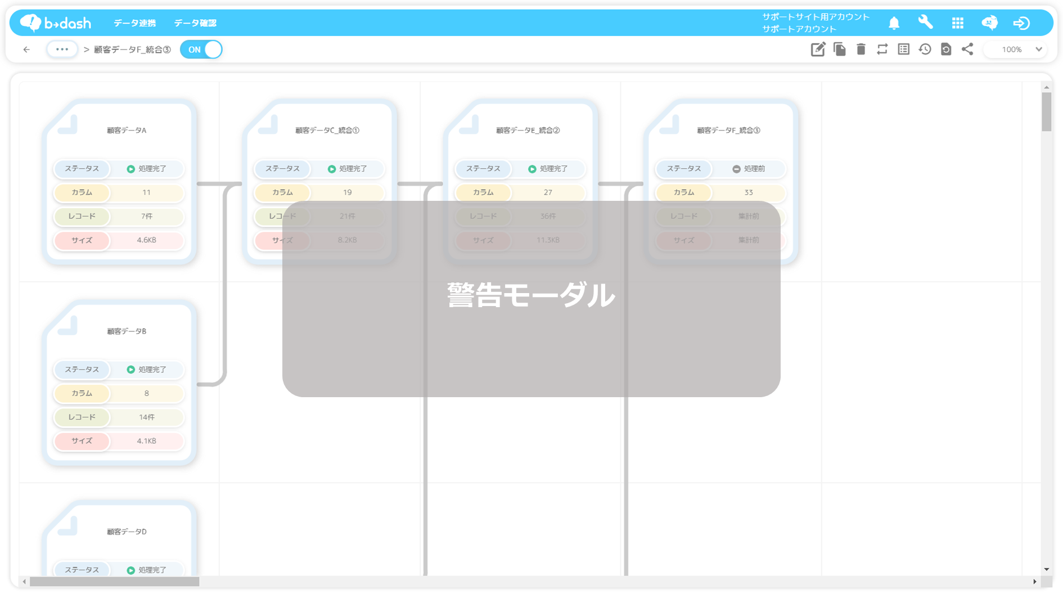Expand the breadcrumb ellipsis button
Image resolution: width=1063 pixels, height=598 pixels.
click(62, 50)
